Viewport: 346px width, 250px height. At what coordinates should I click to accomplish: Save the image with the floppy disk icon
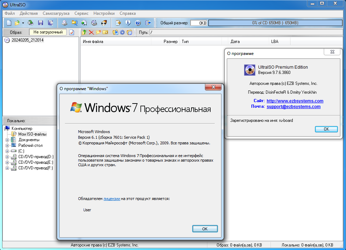41,23
